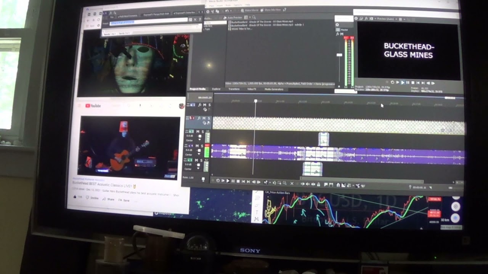Switch to the Project Media tab

pos(197,89)
